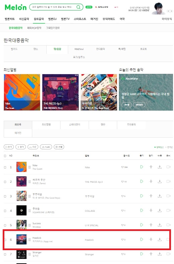Play the Stranger track
Screen dimensions: 174x264
click(x=142, y=254)
